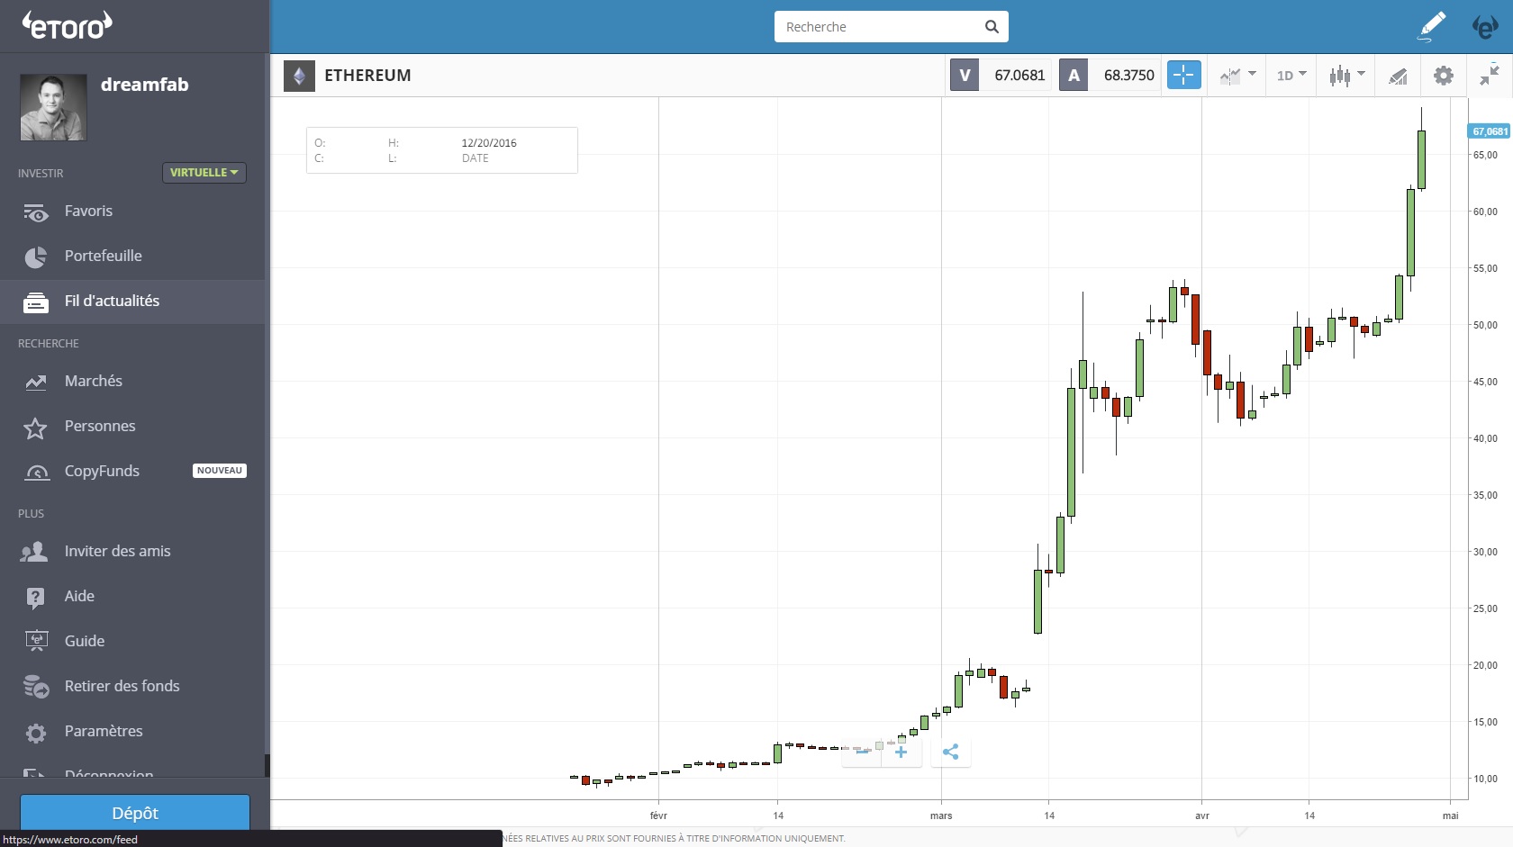
Task: Expand the 1D timeframe dropdown
Action: coord(1291,76)
